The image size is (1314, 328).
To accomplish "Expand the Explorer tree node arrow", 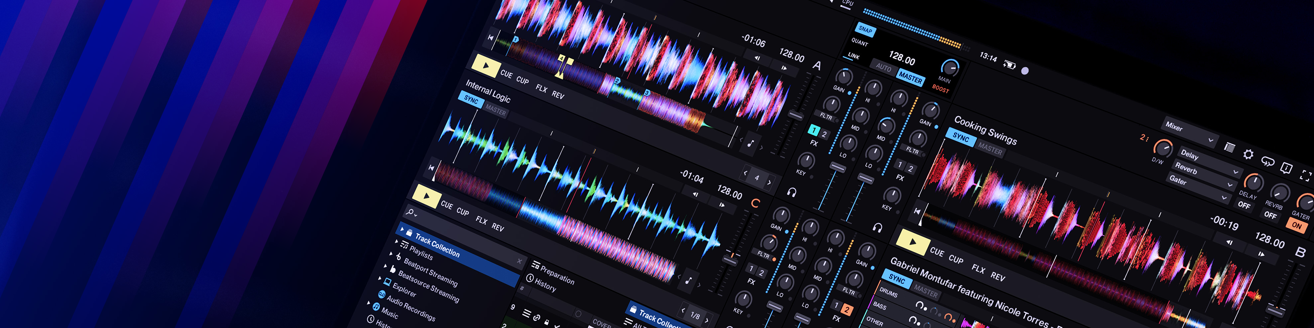I will point(380,279).
